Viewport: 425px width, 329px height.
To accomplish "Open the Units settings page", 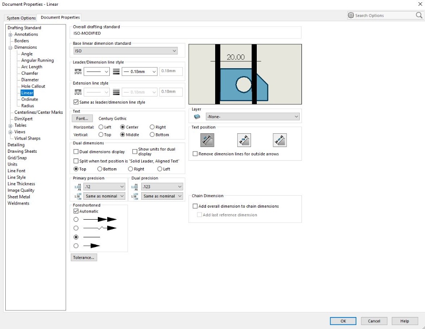I will click(12, 164).
